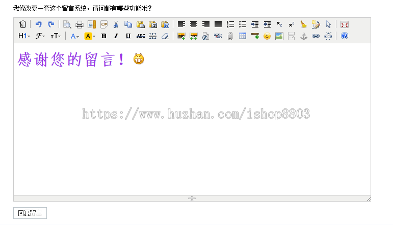Toggle strikethrough formatting
The height and width of the screenshot is (225, 393).
pyautogui.click(x=140, y=36)
